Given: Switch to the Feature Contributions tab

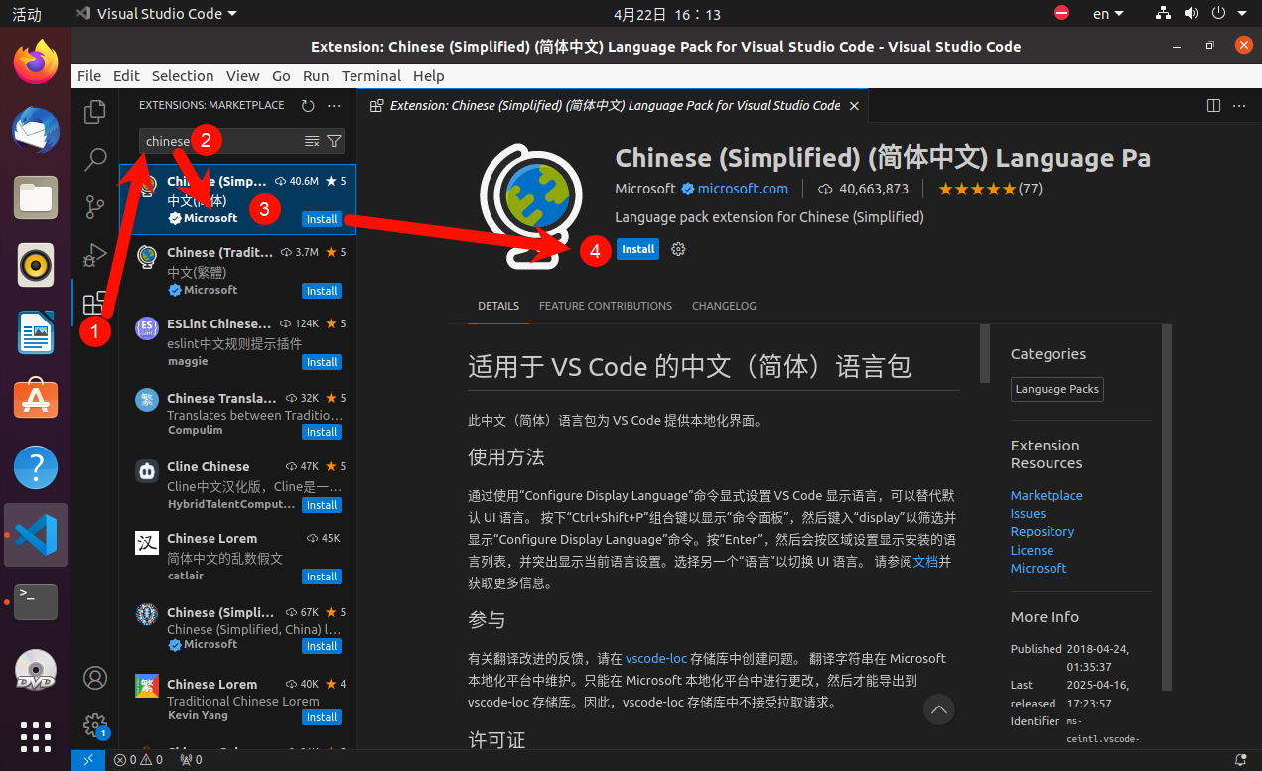Looking at the screenshot, I should (x=606, y=306).
